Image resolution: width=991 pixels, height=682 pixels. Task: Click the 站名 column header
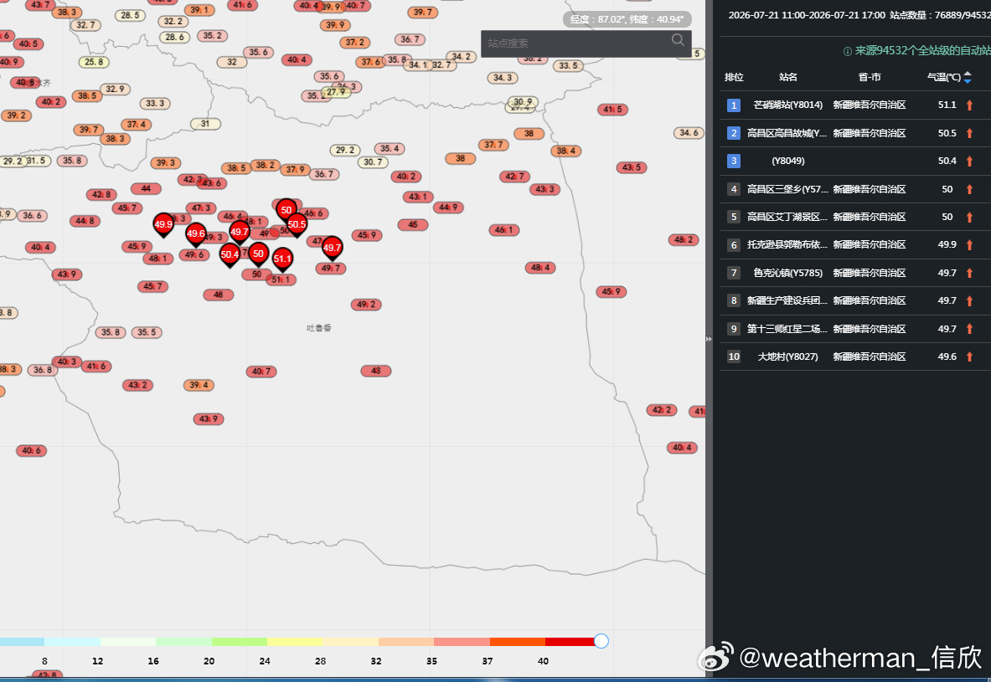pyautogui.click(x=787, y=77)
